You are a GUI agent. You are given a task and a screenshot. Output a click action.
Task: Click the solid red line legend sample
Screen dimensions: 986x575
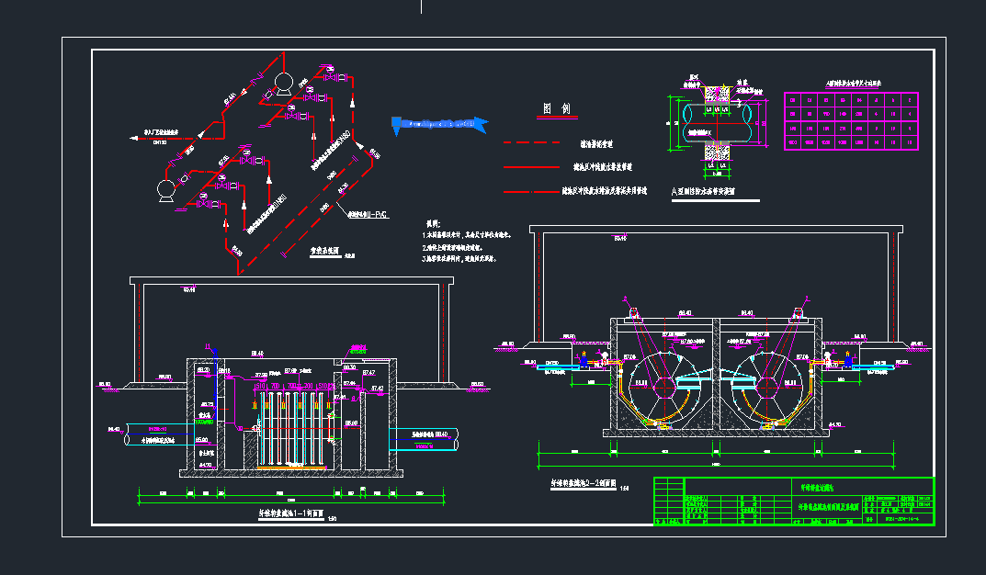pos(531,167)
